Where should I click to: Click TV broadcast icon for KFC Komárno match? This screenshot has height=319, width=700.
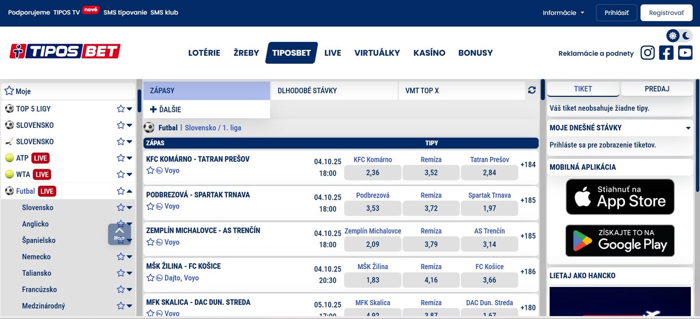pos(159,170)
